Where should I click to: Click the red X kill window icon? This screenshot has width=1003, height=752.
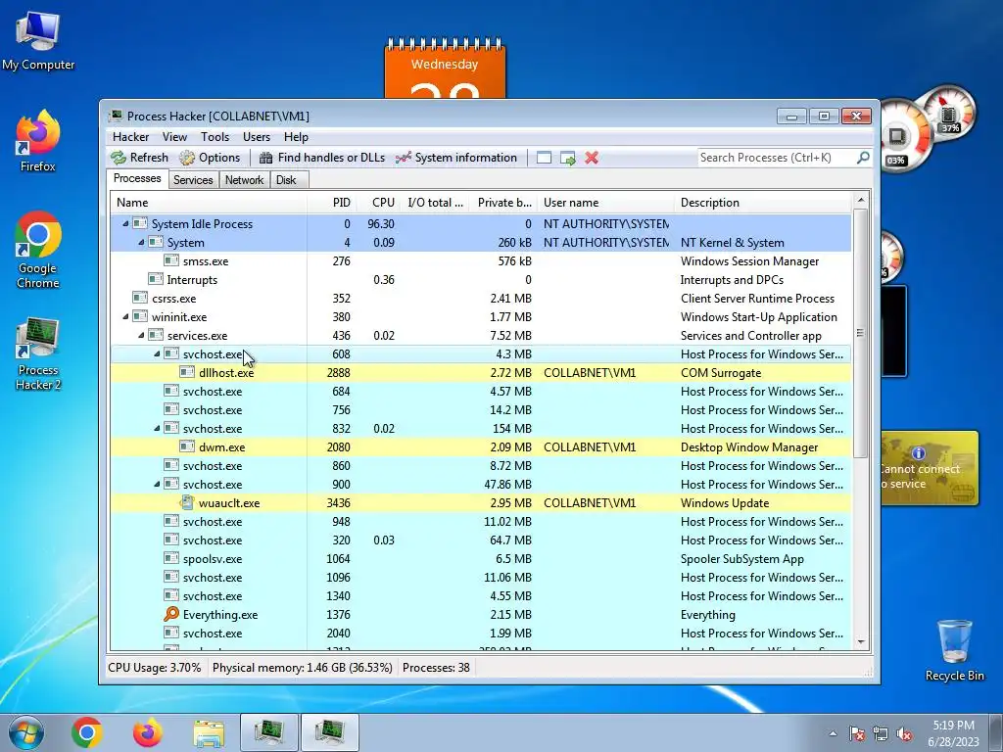(x=592, y=158)
